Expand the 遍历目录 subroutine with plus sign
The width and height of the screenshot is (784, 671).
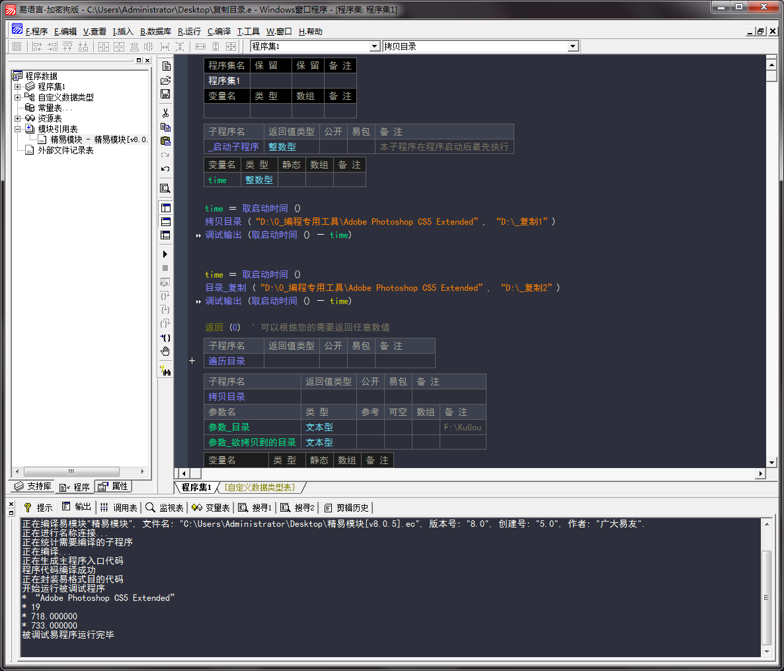click(192, 360)
